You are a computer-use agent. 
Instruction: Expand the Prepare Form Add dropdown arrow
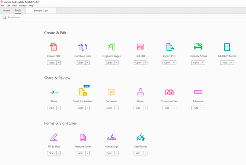[87, 153]
